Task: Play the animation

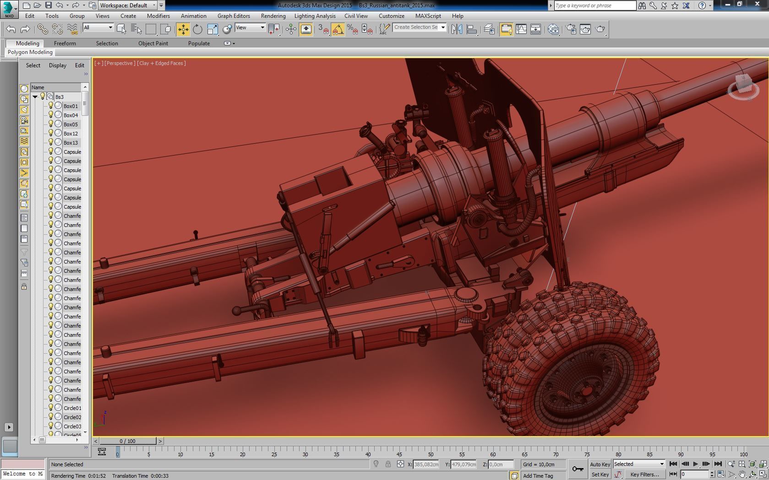Action: click(x=695, y=464)
